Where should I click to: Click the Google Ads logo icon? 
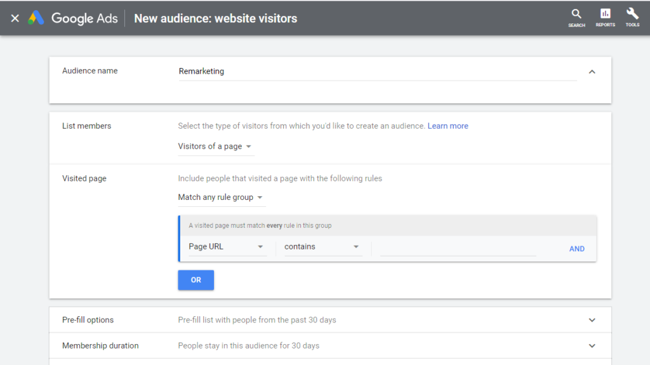(x=36, y=18)
